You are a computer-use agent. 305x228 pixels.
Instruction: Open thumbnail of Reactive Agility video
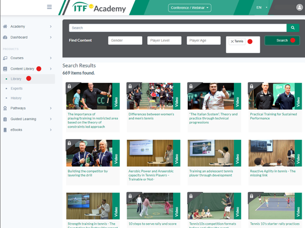coord(275,153)
